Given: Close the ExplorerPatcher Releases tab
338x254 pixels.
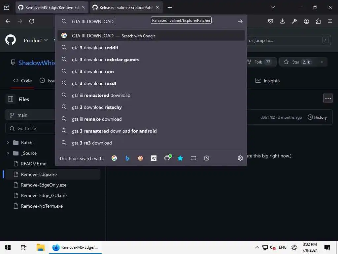Looking at the screenshot, I should click(x=157, y=8).
